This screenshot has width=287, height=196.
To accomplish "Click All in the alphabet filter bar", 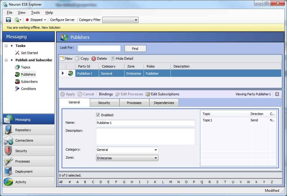I will click(61, 182).
